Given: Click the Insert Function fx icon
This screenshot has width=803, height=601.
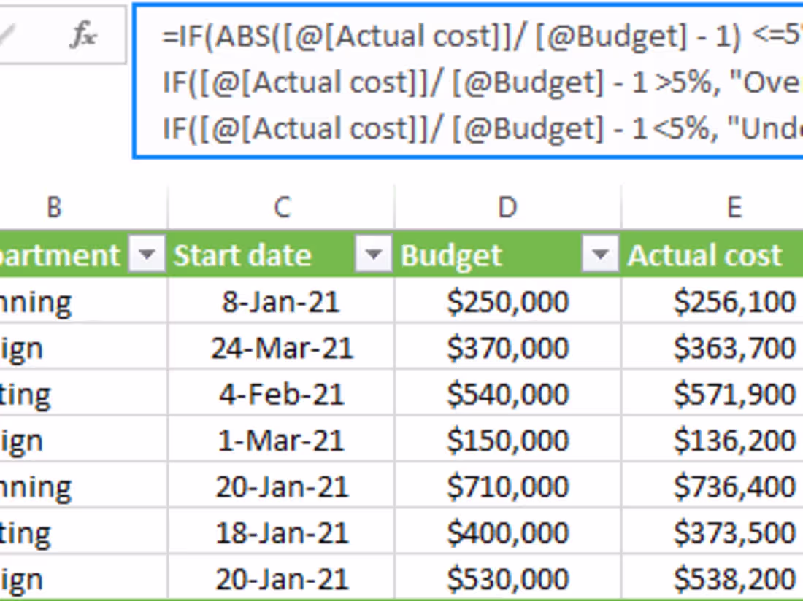Looking at the screenshot, I should (82, 35).
